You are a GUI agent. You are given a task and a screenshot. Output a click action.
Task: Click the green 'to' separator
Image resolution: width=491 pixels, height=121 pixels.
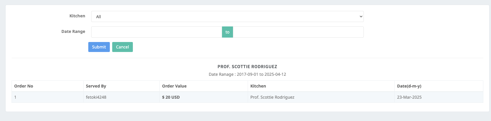click(x=227, y=32)
